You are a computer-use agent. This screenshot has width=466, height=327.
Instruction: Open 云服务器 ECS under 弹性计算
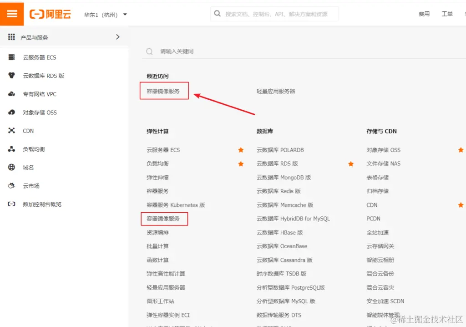coord(163,150)
